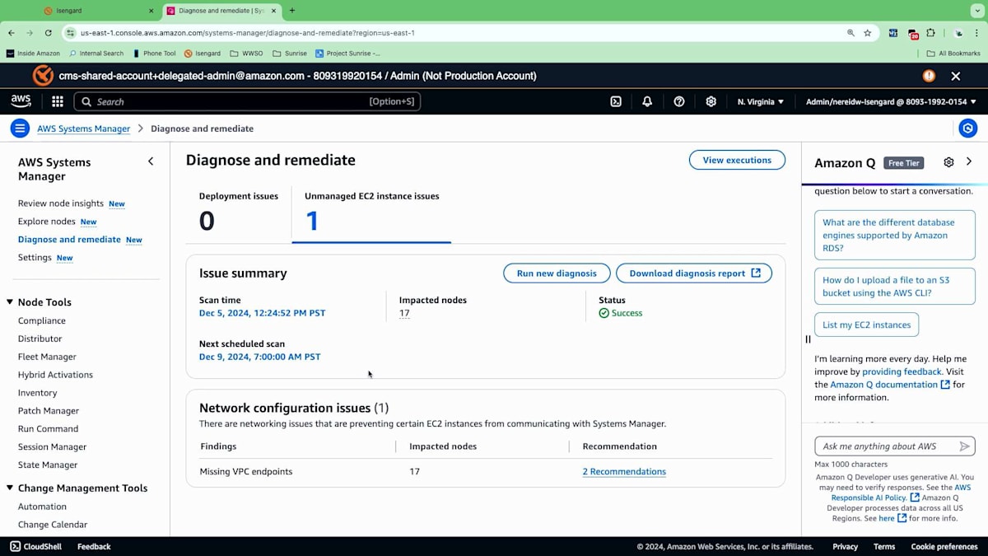
Task: Click the Isengard logo in the banner
Action: click(43, 76)
